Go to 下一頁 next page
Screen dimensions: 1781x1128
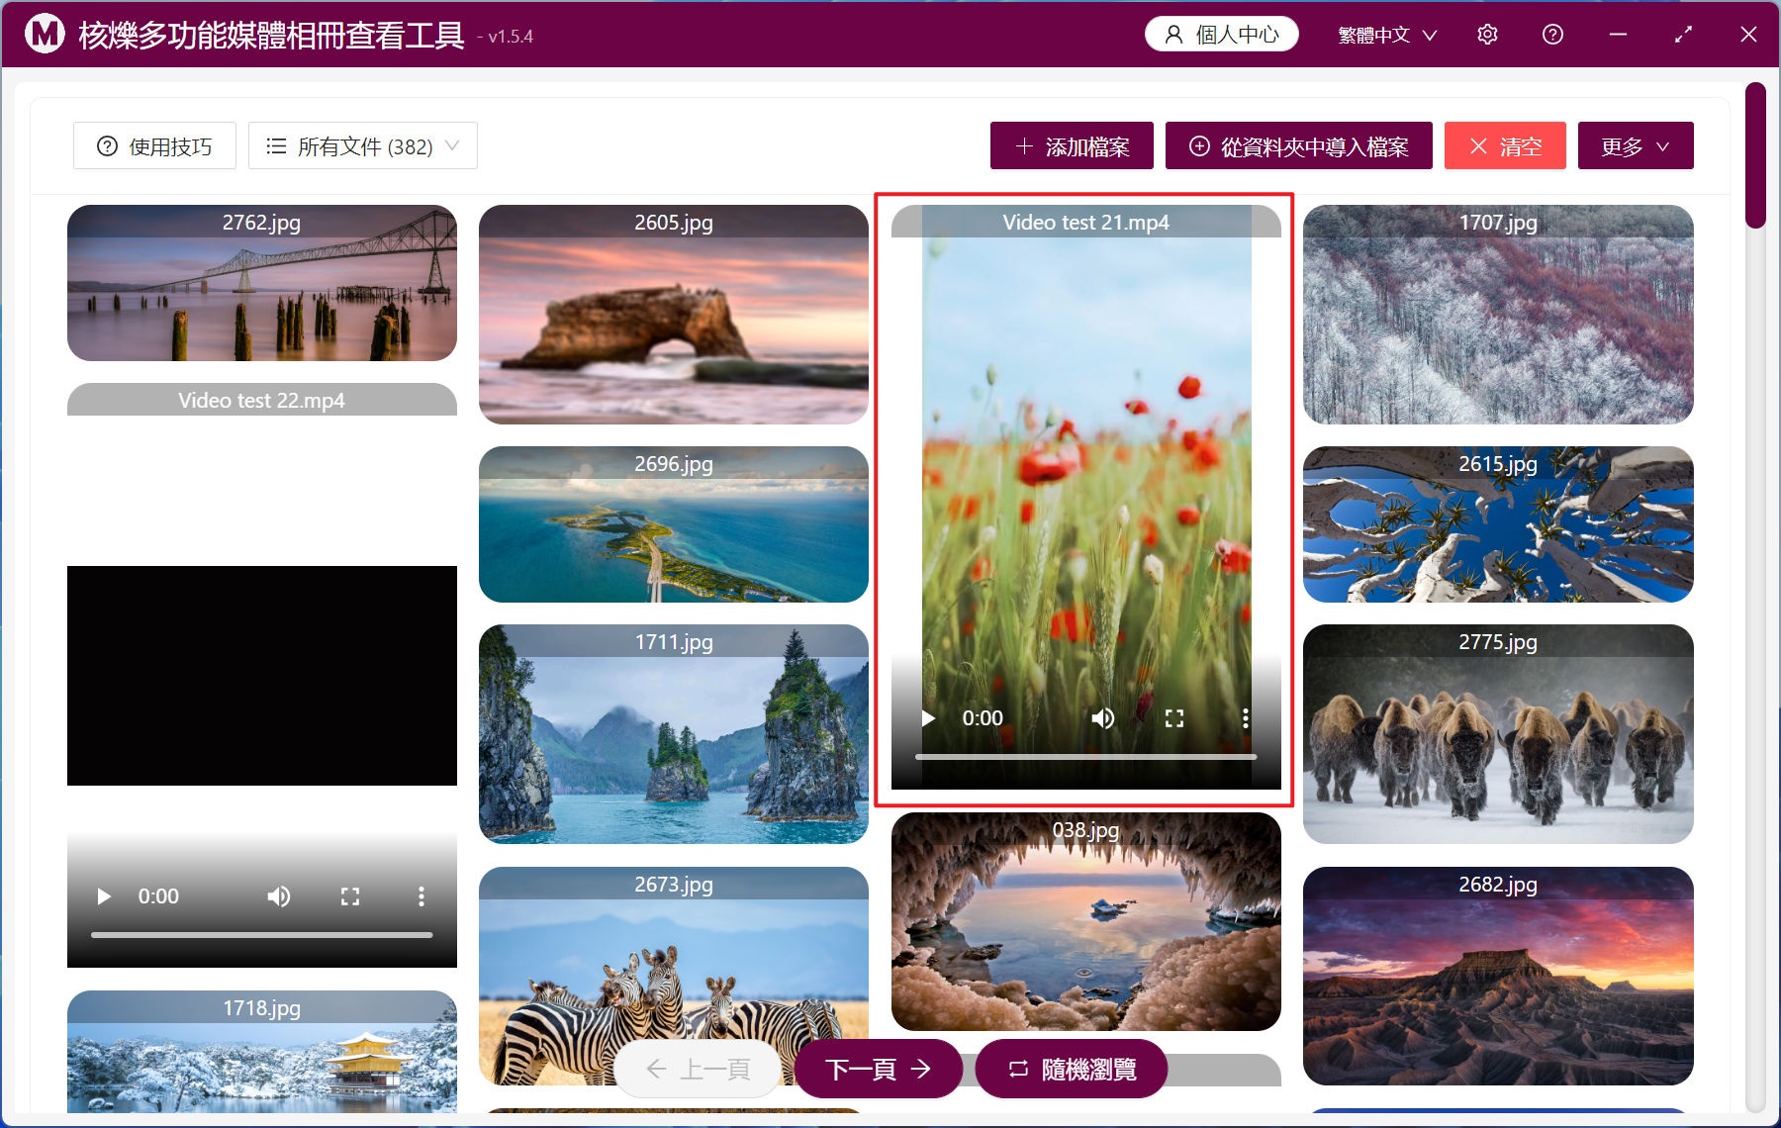point(879,1069)
